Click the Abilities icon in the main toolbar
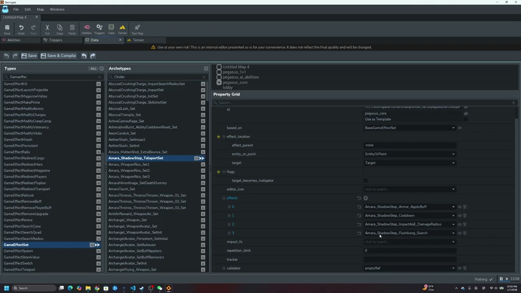This screenshot has height=293, width=521. 87,29
